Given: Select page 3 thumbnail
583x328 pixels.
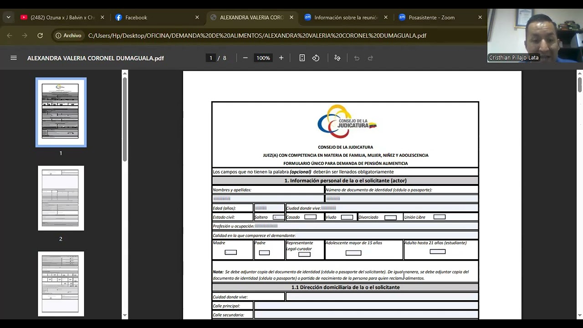Looking at the screenshot, I should [x=61, y=284].
